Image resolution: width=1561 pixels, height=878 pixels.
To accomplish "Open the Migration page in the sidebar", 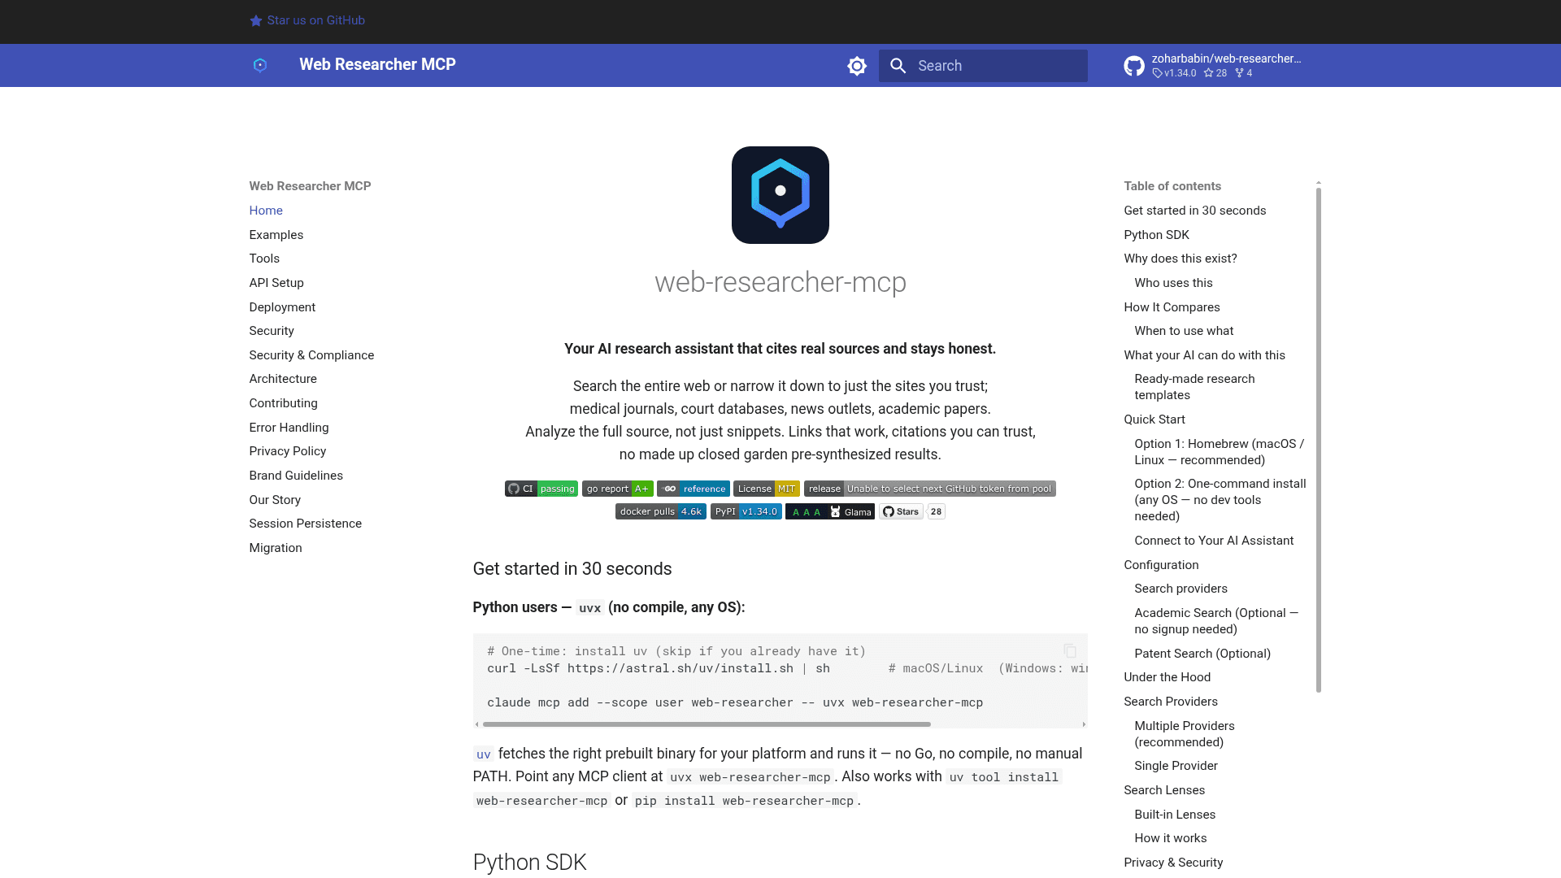I will pyautogui.click(x=276, y=548).
